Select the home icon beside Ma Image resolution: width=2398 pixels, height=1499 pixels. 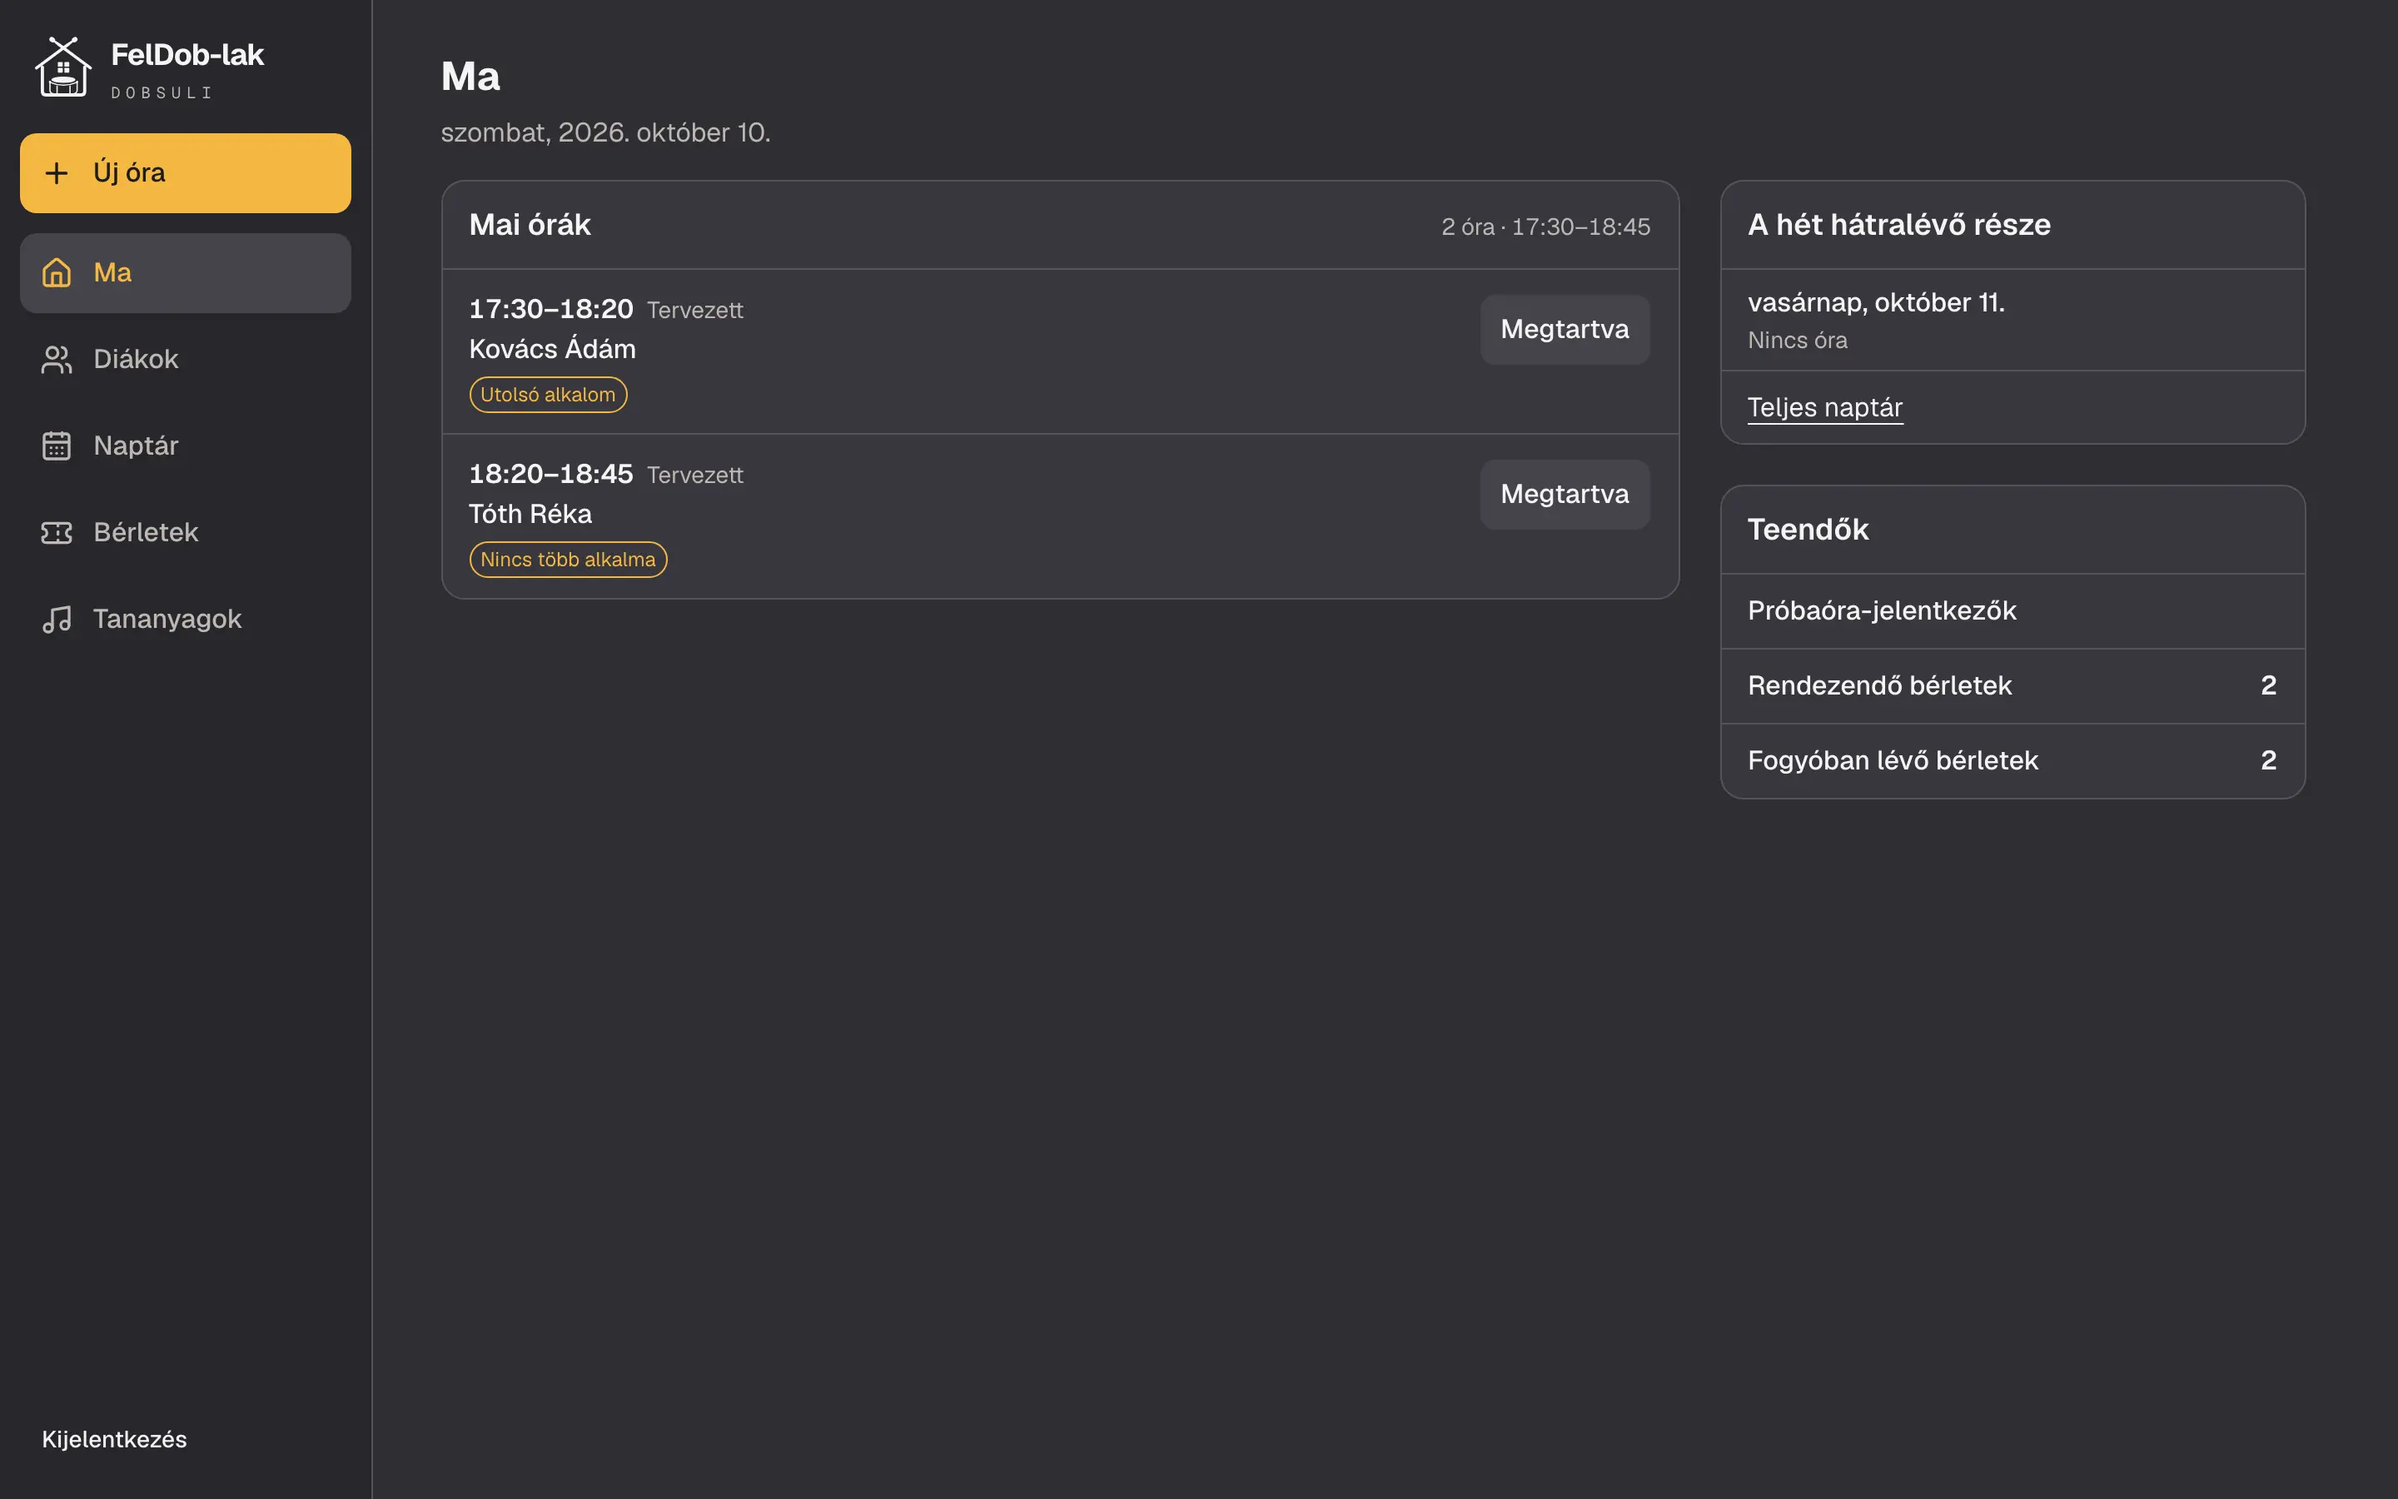click(57, 272)
